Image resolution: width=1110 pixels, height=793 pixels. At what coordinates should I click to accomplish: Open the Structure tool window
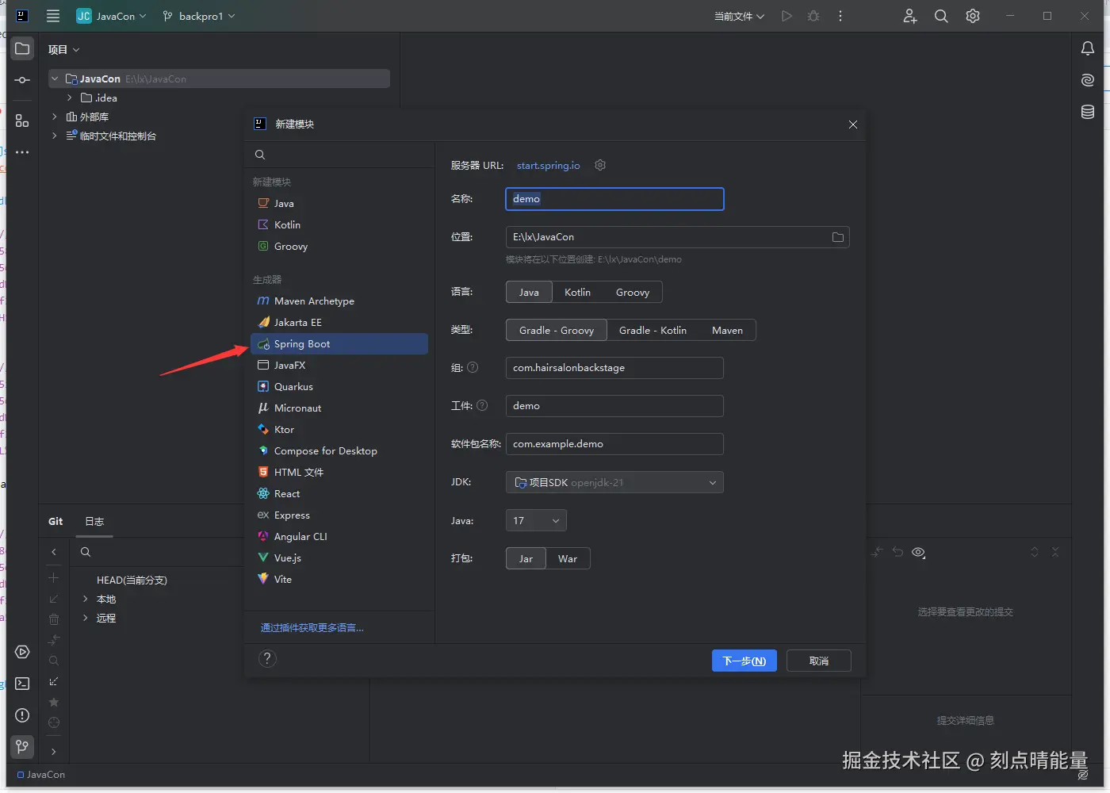coord(22,121)
